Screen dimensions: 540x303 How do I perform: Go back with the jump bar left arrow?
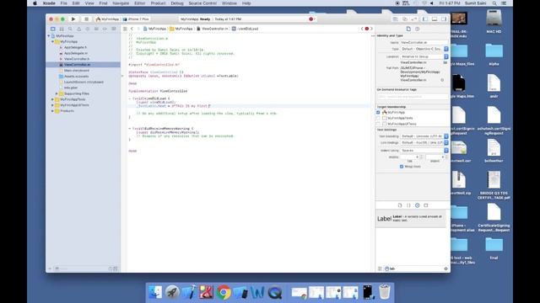click(132, 29)
